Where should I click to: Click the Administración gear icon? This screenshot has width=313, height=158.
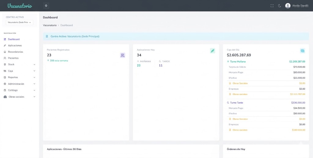[x=5, y=84]
